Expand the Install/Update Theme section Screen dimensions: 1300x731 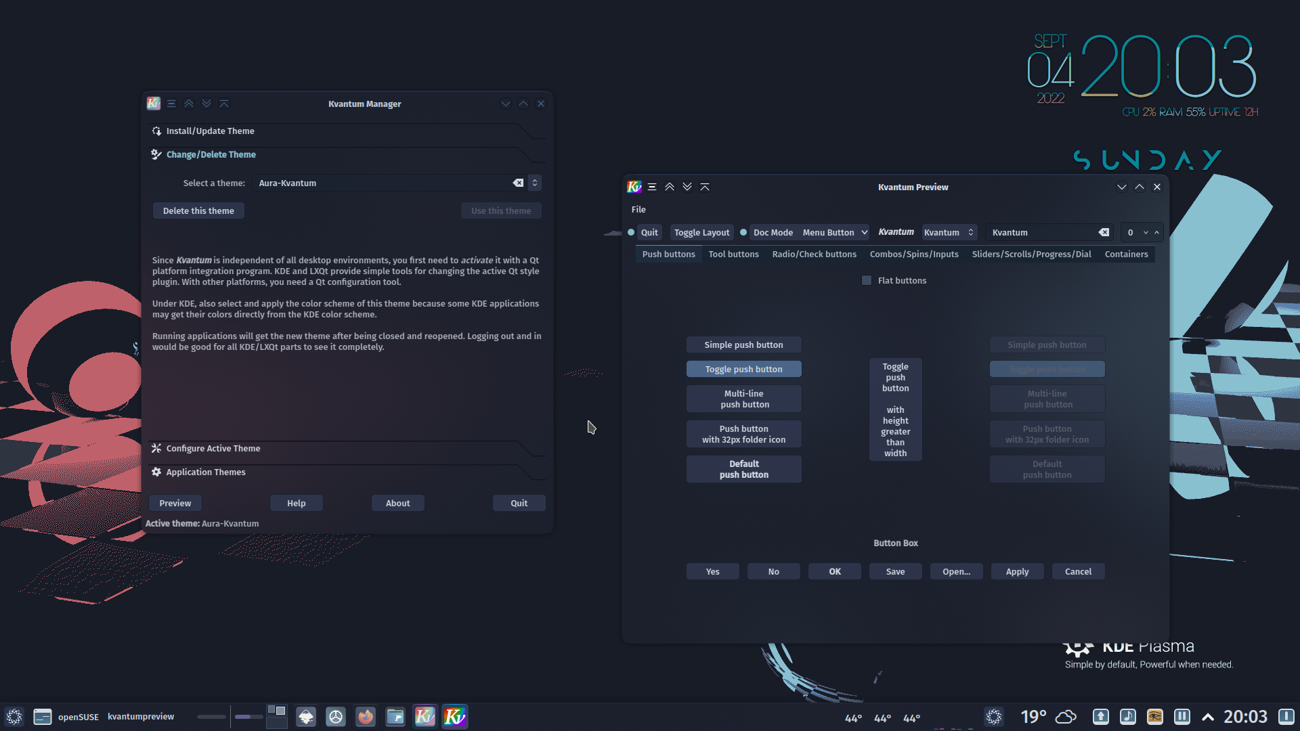pyautogui.click(x=347, y=131)
